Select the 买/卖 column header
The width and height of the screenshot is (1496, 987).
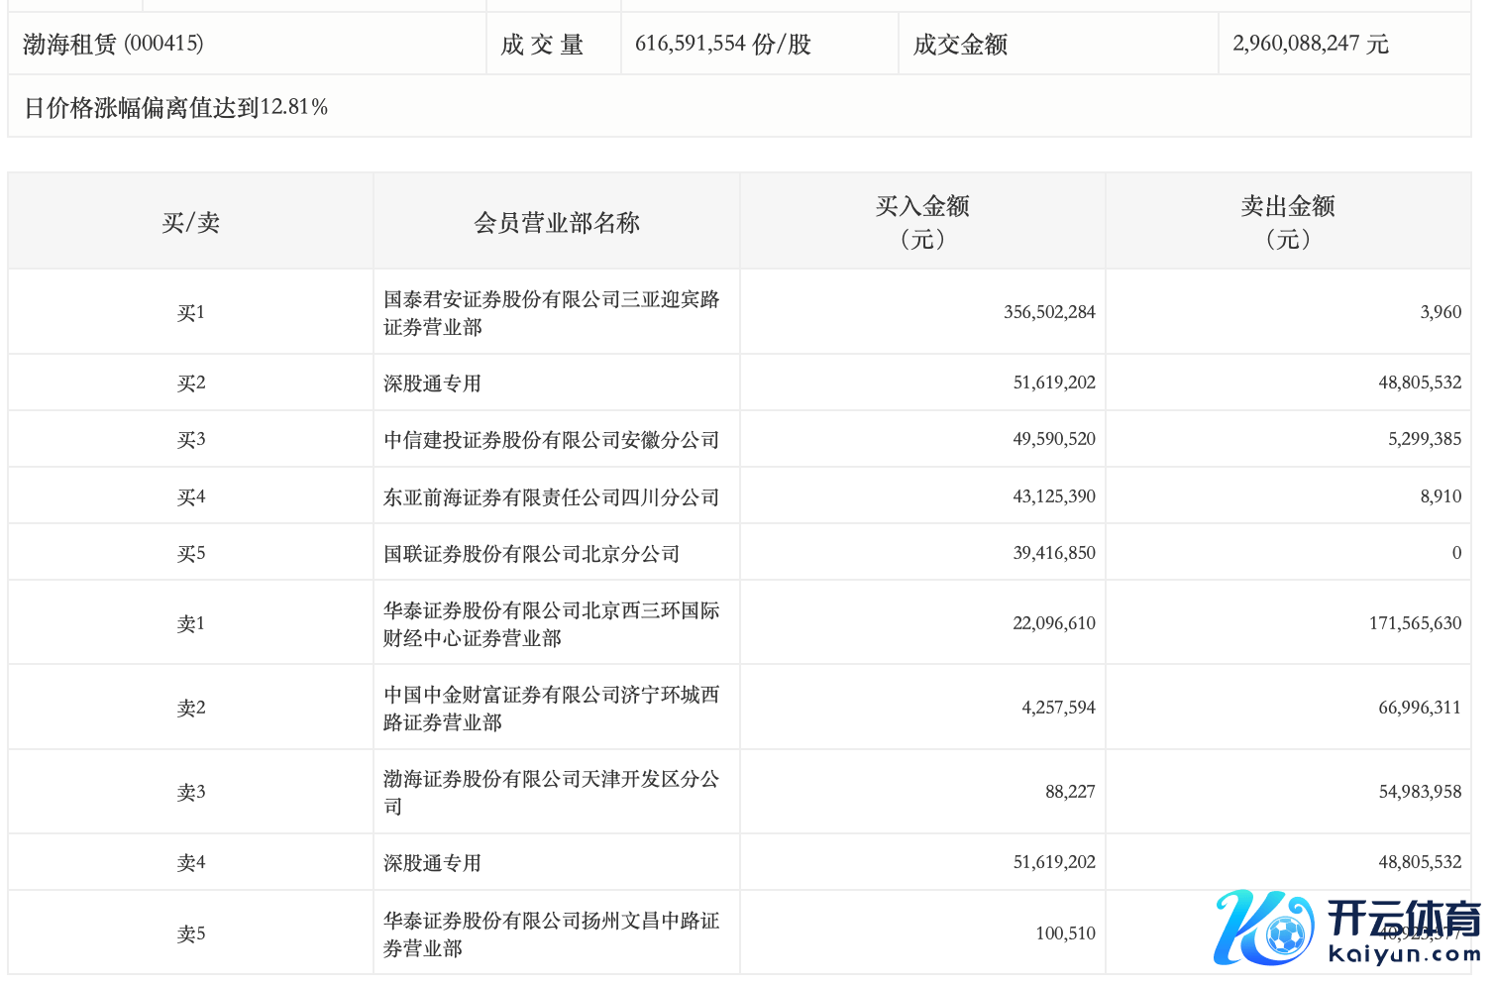click(x=190, y=222)
